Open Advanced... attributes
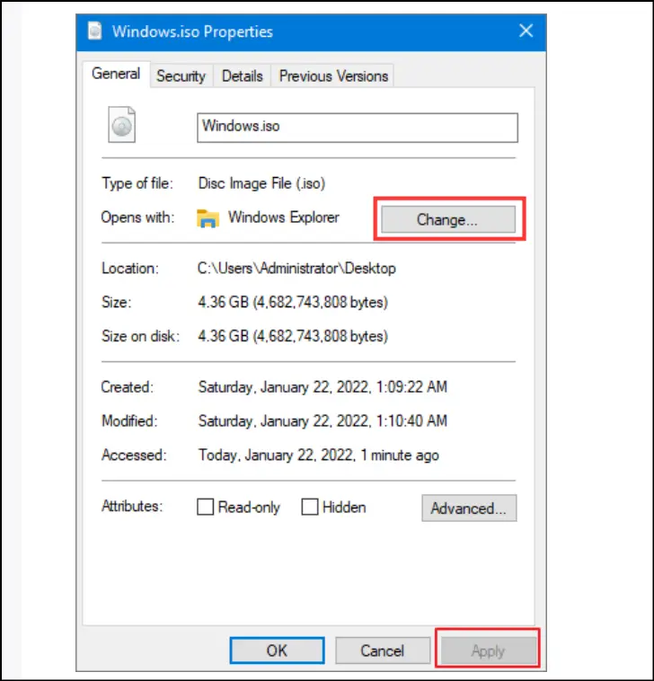The image size is (654, 681). [x=469, y=508]
